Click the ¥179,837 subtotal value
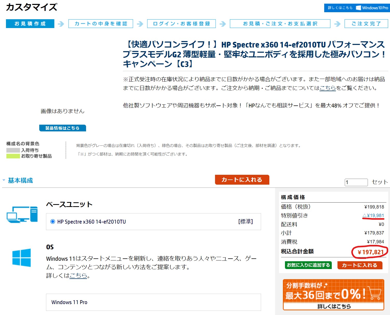 click(x=374, y=233)
